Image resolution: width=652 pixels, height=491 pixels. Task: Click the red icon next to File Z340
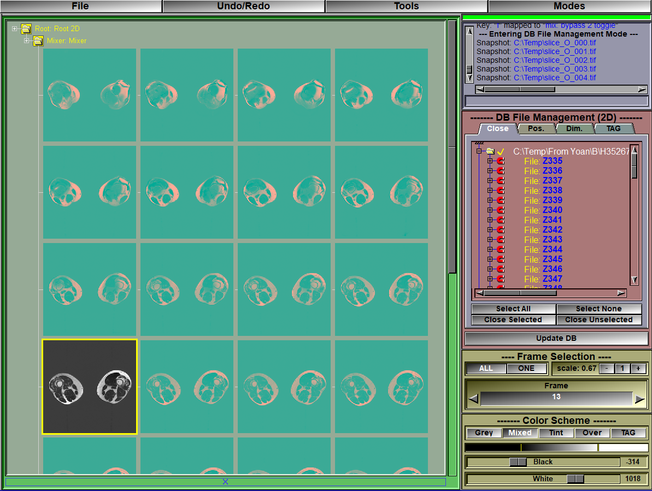(x=501, y=210)
